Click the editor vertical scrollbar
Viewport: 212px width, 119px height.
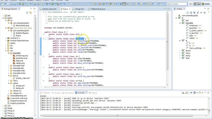(167, 42)
